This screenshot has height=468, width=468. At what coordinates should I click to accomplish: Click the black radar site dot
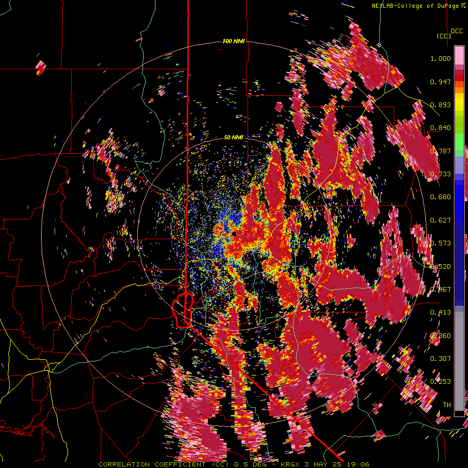235,234
